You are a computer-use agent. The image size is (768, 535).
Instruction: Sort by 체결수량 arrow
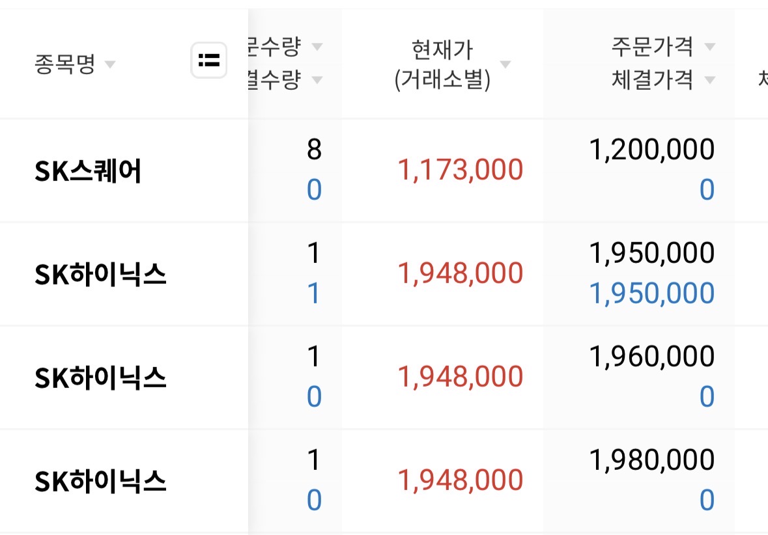[x=317, y=80]
